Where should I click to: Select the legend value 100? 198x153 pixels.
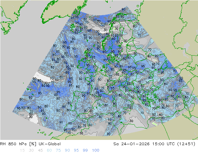96,151
